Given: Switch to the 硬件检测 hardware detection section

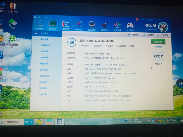Looking at the screenshot, I should click(x=53, y=25).
